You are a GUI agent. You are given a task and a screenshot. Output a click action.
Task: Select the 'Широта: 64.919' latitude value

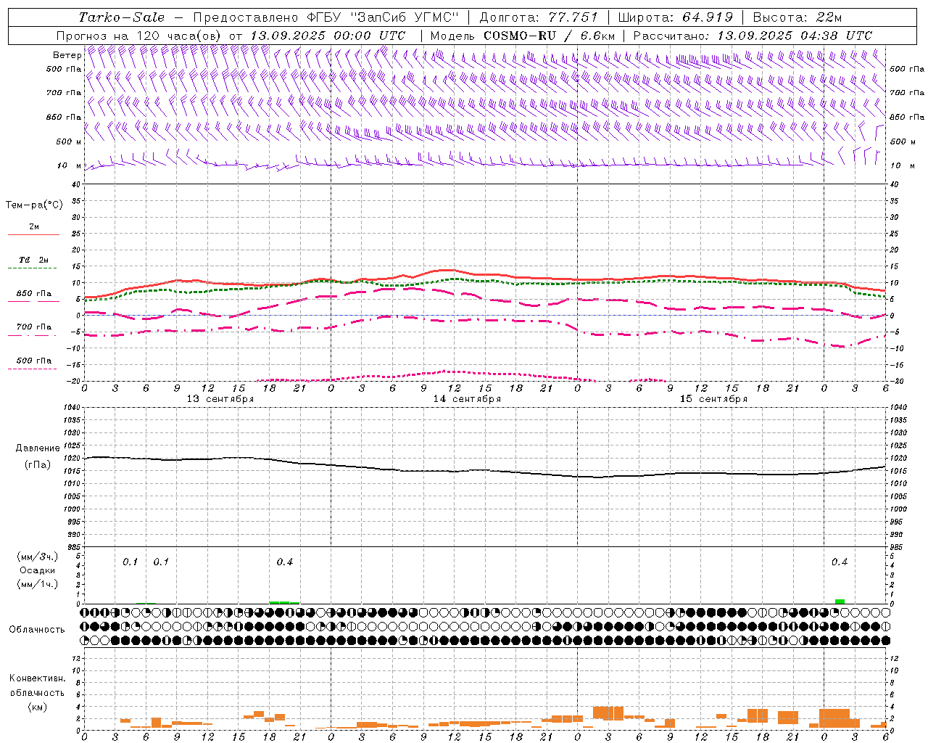click(x=675, y=17)
